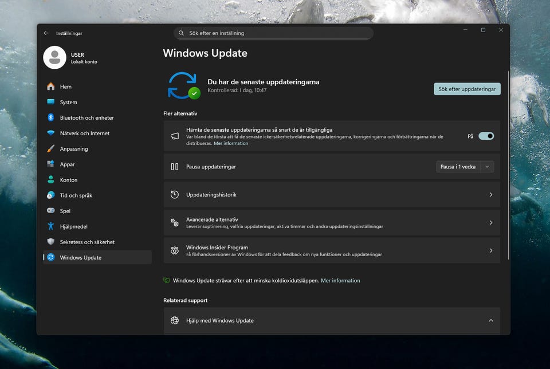Image resolution: width=550 pixels, height=369 pixels.
Task: Click the back arrow in Inställningar header
Action: [46, 33]
